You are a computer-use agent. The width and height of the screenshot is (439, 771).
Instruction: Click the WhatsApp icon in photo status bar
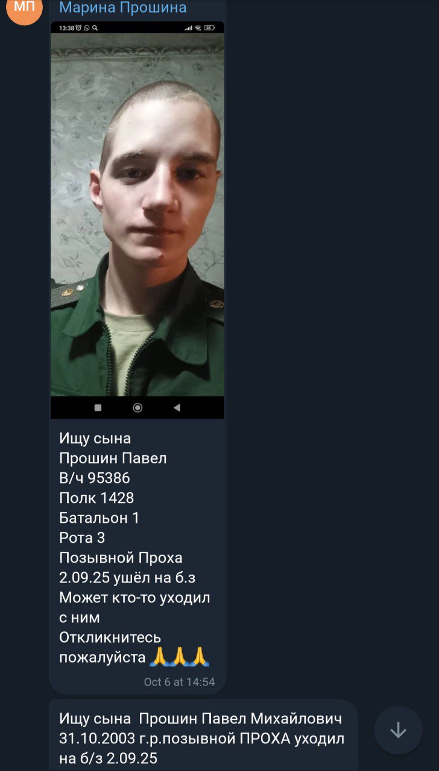coord(87,28)
